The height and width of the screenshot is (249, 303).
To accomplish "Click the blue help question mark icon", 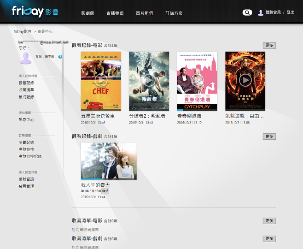I will (60, 57).
